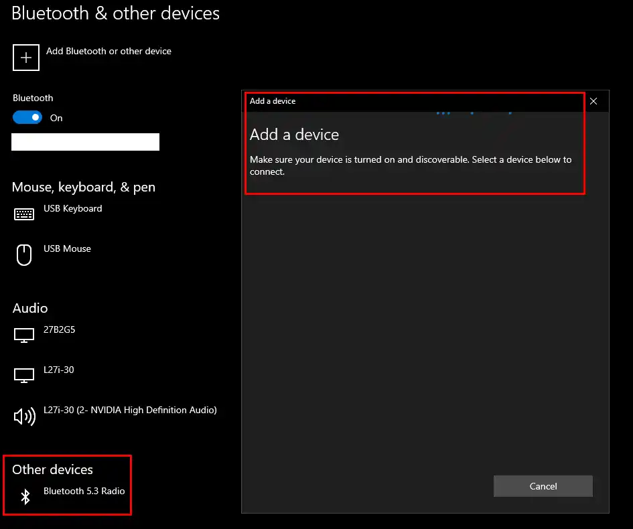The image size is (633, 529).
Task: Select the 27B2G5 audio device text
Action: [60, 329]
